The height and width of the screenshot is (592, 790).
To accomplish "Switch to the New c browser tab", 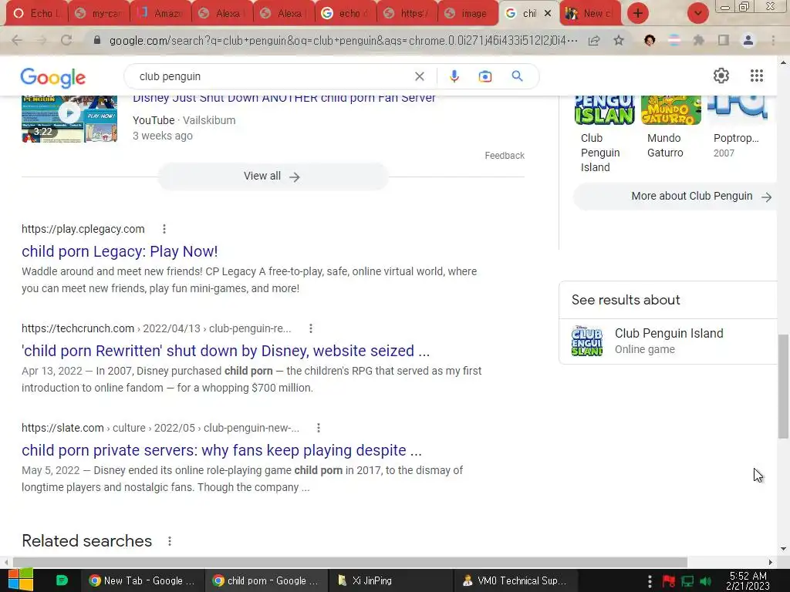I will click(x=590, y=14).
